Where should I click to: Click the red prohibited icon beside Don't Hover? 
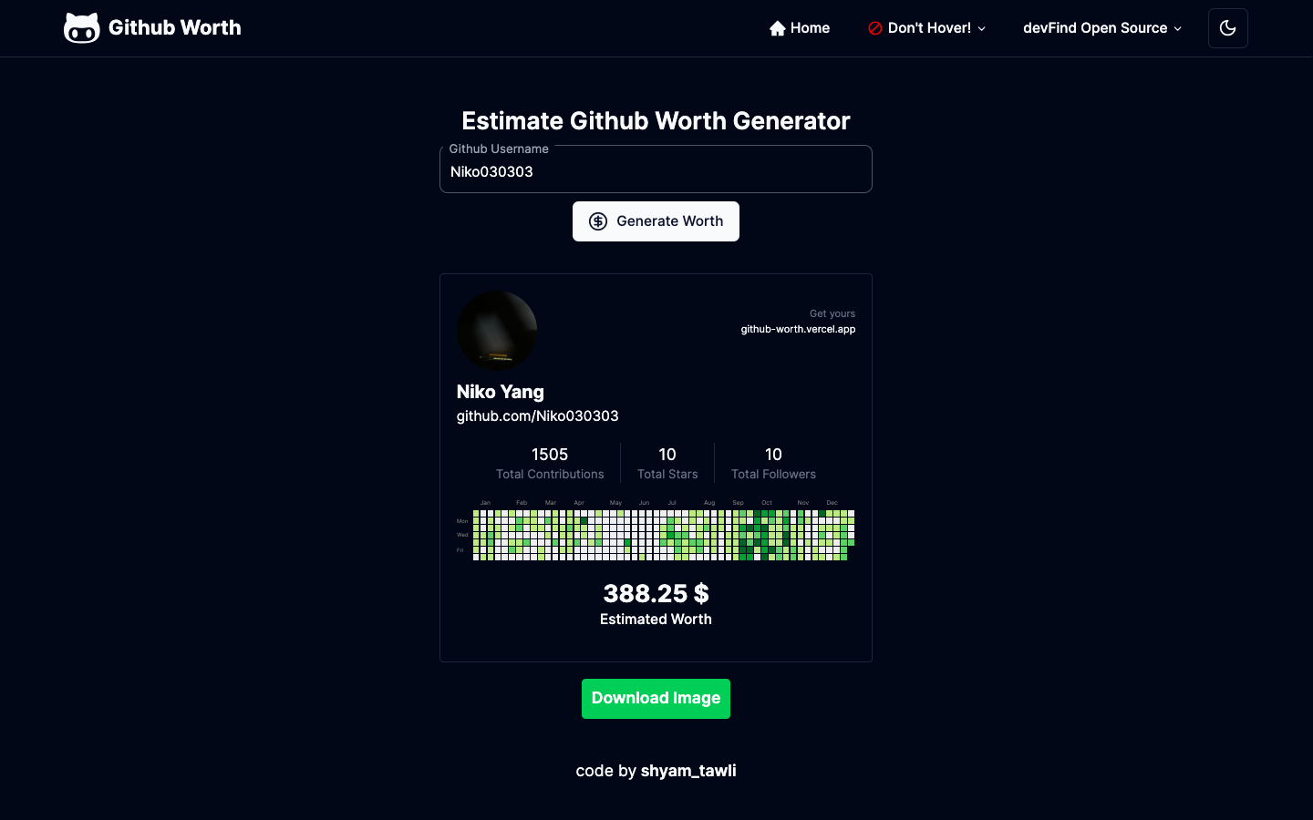tap(875, 28)
